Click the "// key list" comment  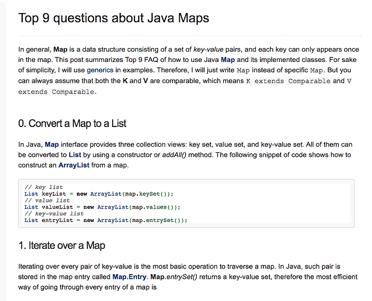[43, 187]
